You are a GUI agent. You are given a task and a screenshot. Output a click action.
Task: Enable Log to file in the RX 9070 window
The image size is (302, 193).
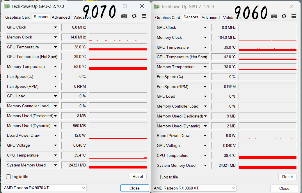click(8, 177)
